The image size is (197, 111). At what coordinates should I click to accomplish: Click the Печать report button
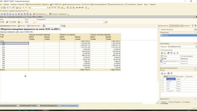click(x=22, y=26)
